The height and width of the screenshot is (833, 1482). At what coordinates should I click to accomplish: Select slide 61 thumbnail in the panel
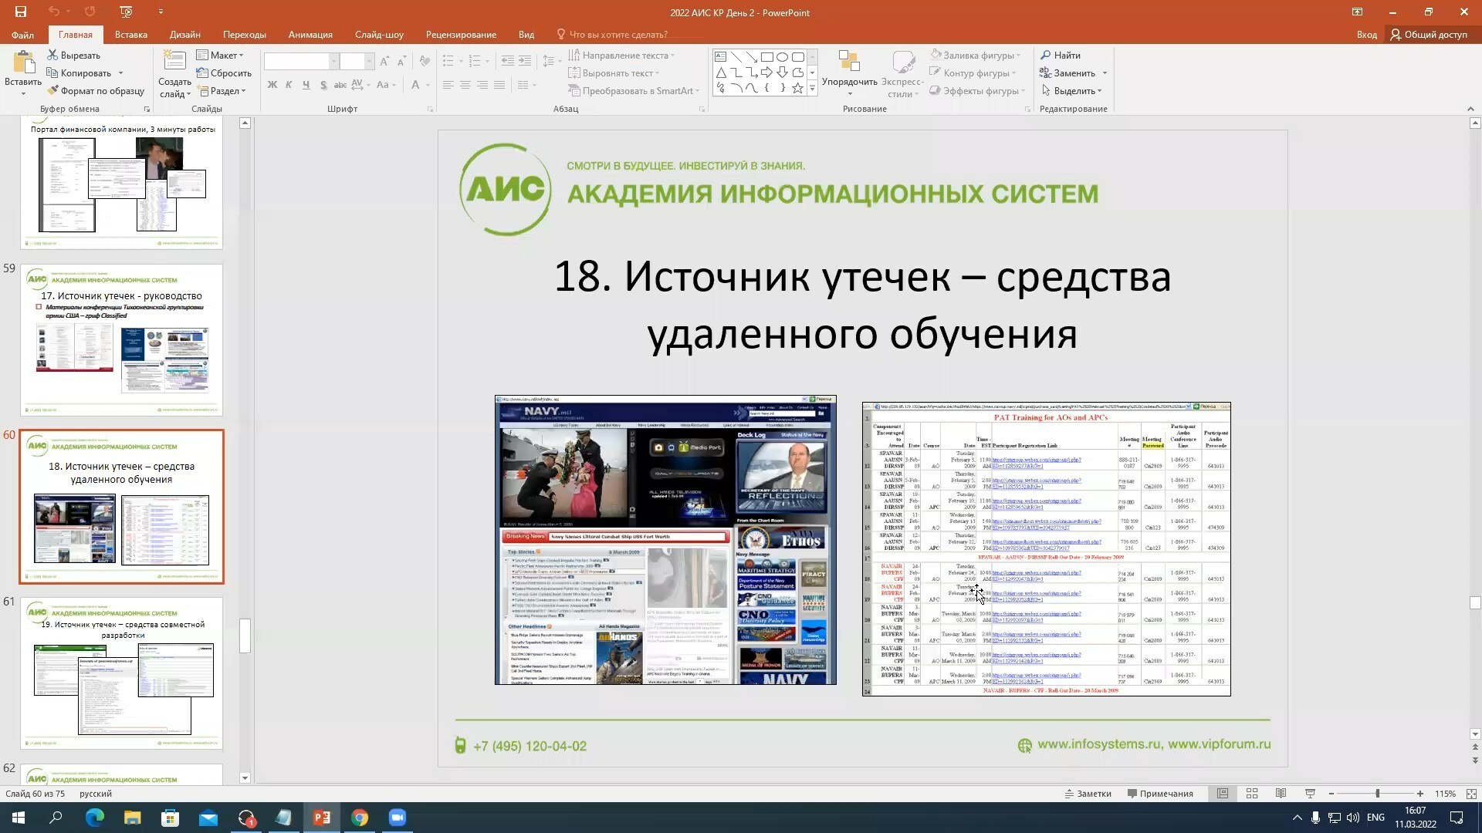(122, 673)
